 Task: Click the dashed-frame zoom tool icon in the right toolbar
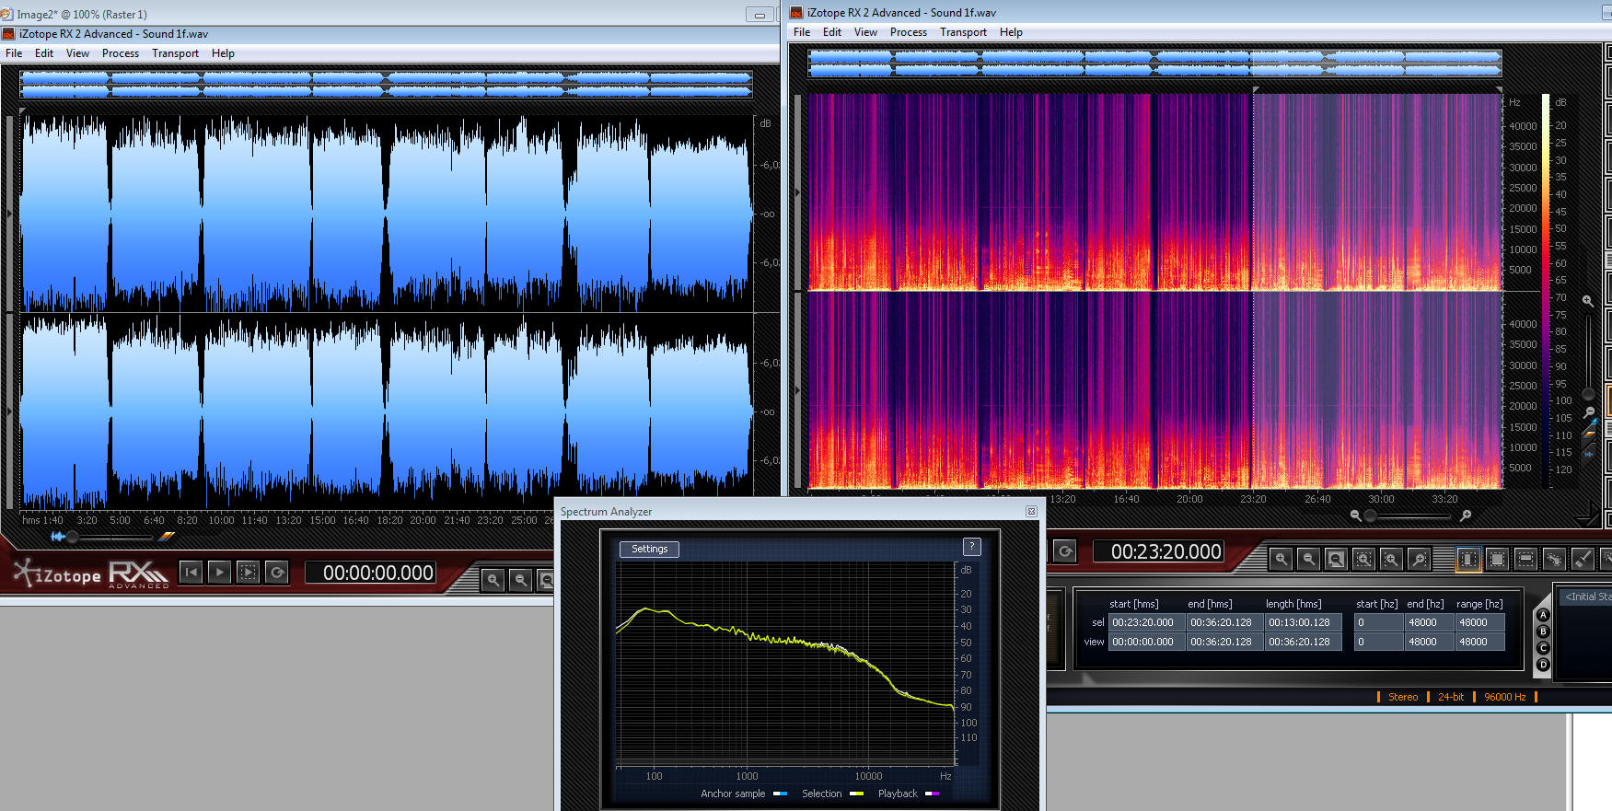tap(1391, 559)
